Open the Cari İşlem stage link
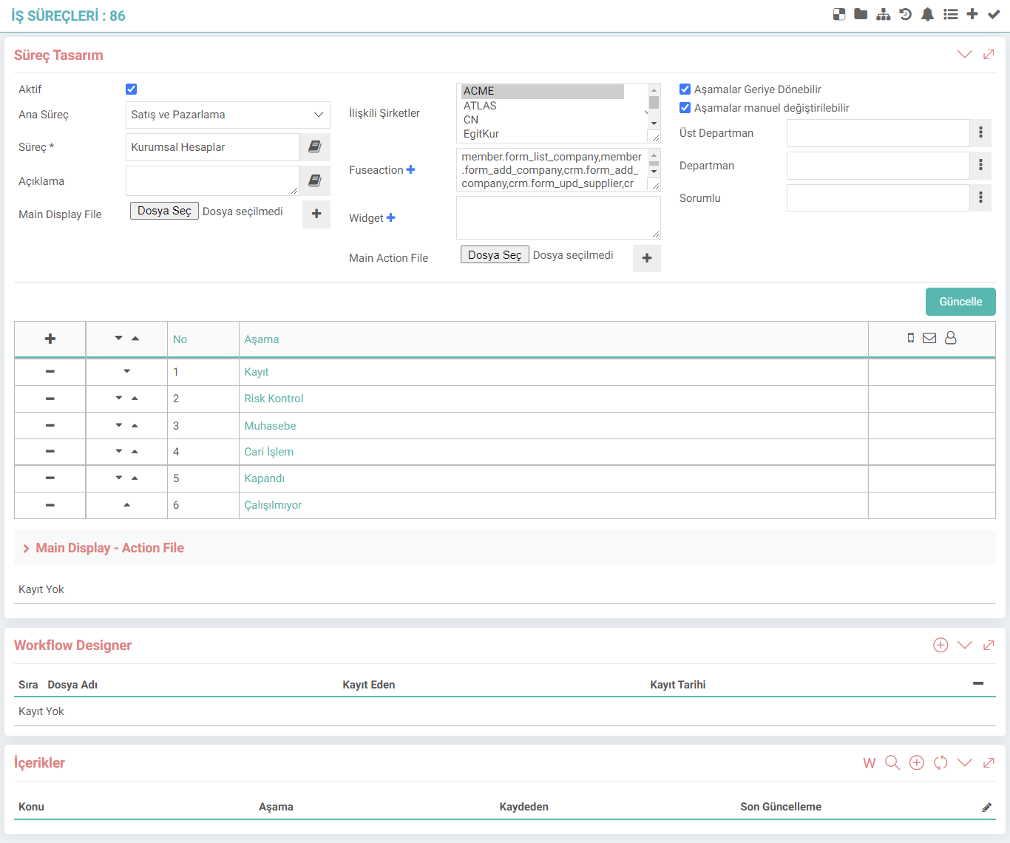 pos(269,452)
